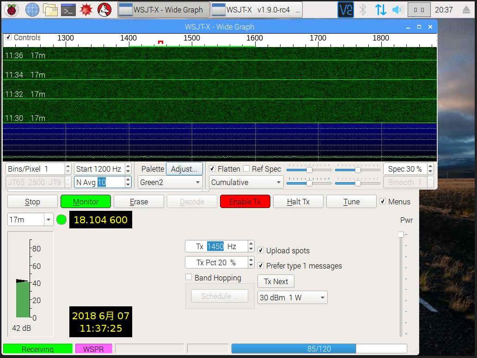Click the green band indicator circle
Screen dimensions: 477x358
[x=61, y=220]
